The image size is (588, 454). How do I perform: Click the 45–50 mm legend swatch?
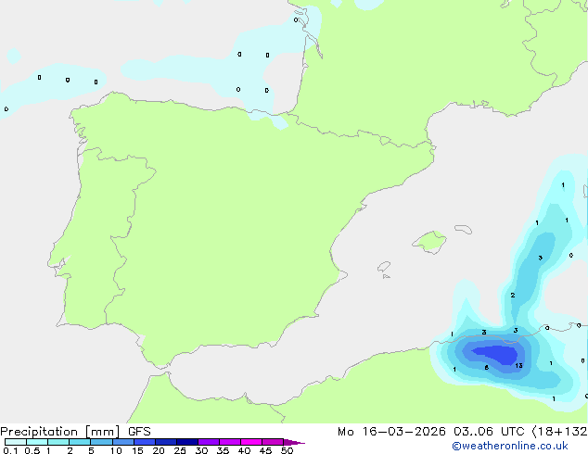tap(273, 442)
